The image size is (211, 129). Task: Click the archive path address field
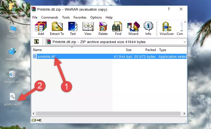[x=116, y=42]
